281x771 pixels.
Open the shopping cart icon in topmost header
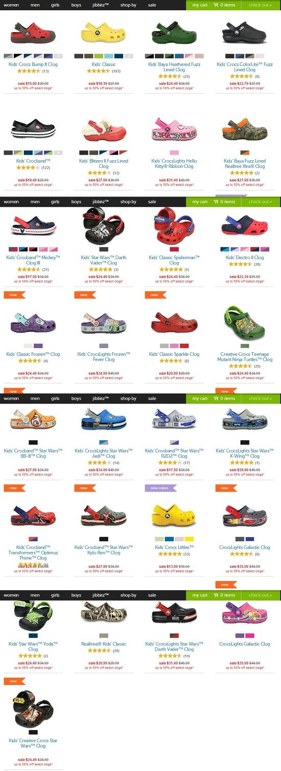(x=216, y=5)
